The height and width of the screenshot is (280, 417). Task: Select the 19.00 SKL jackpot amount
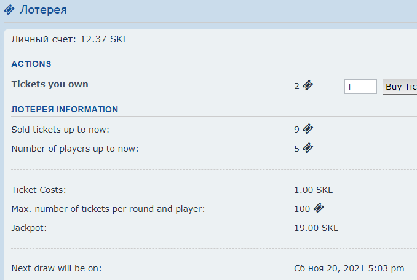[x=316, y=228]
